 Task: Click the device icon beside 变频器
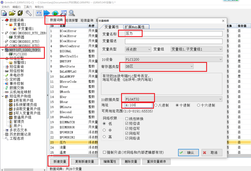pyautogui.click(x=11, y=37)
